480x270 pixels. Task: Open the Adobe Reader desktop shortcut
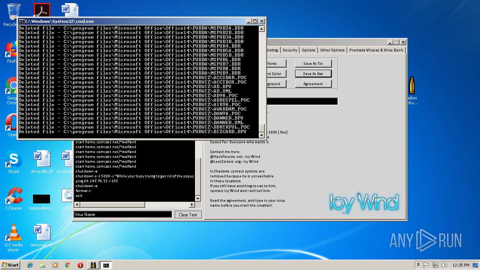click(42, 10)
